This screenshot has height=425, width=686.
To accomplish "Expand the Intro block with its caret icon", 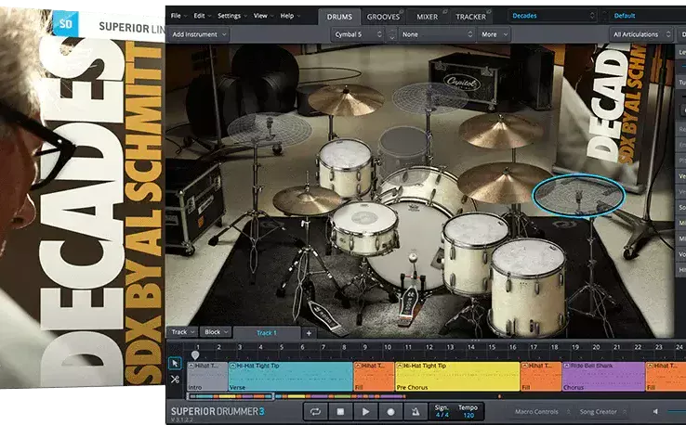I will pyautogui.click(x=191, y=366).
